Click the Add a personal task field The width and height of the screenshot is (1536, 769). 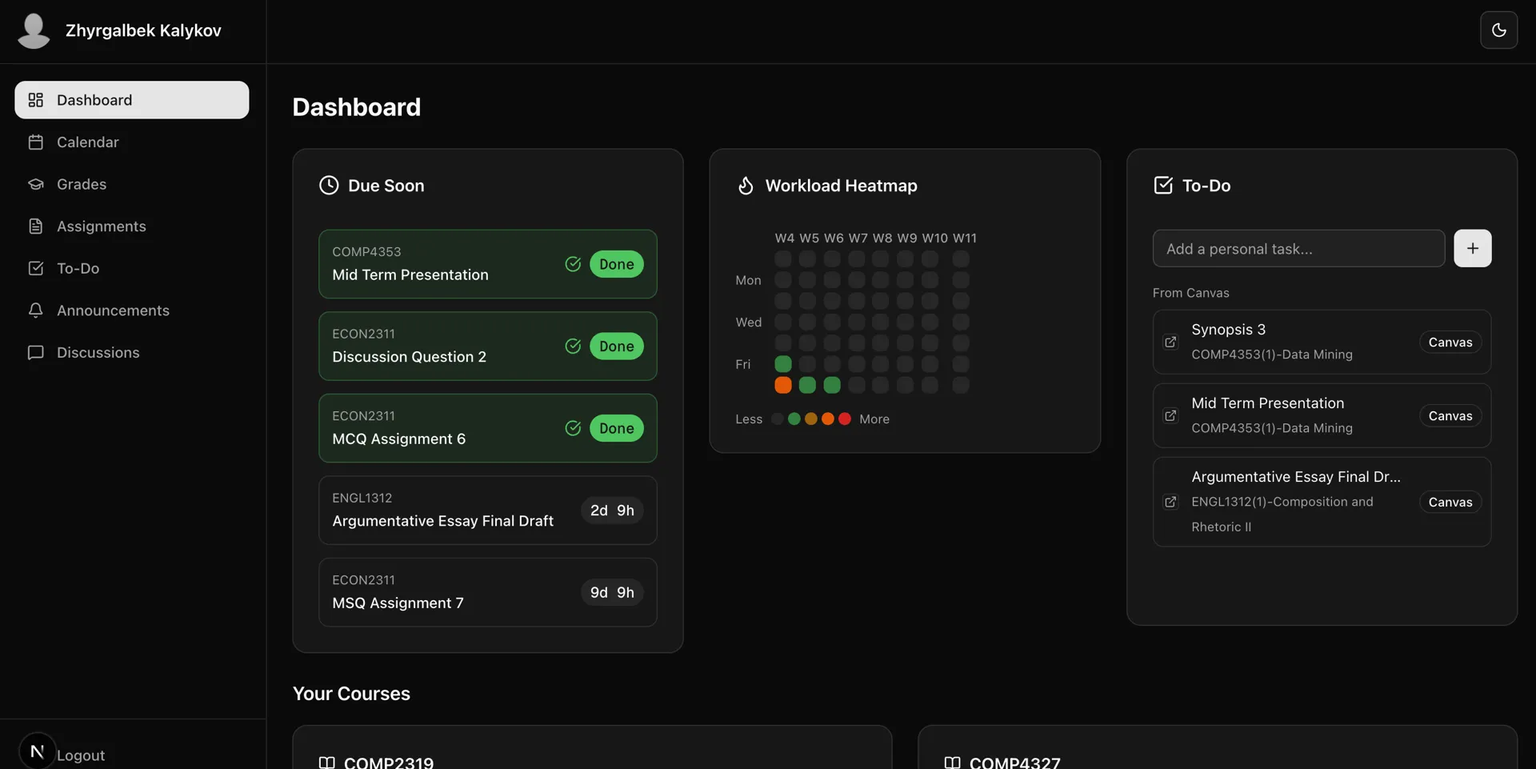(1298, 248)
